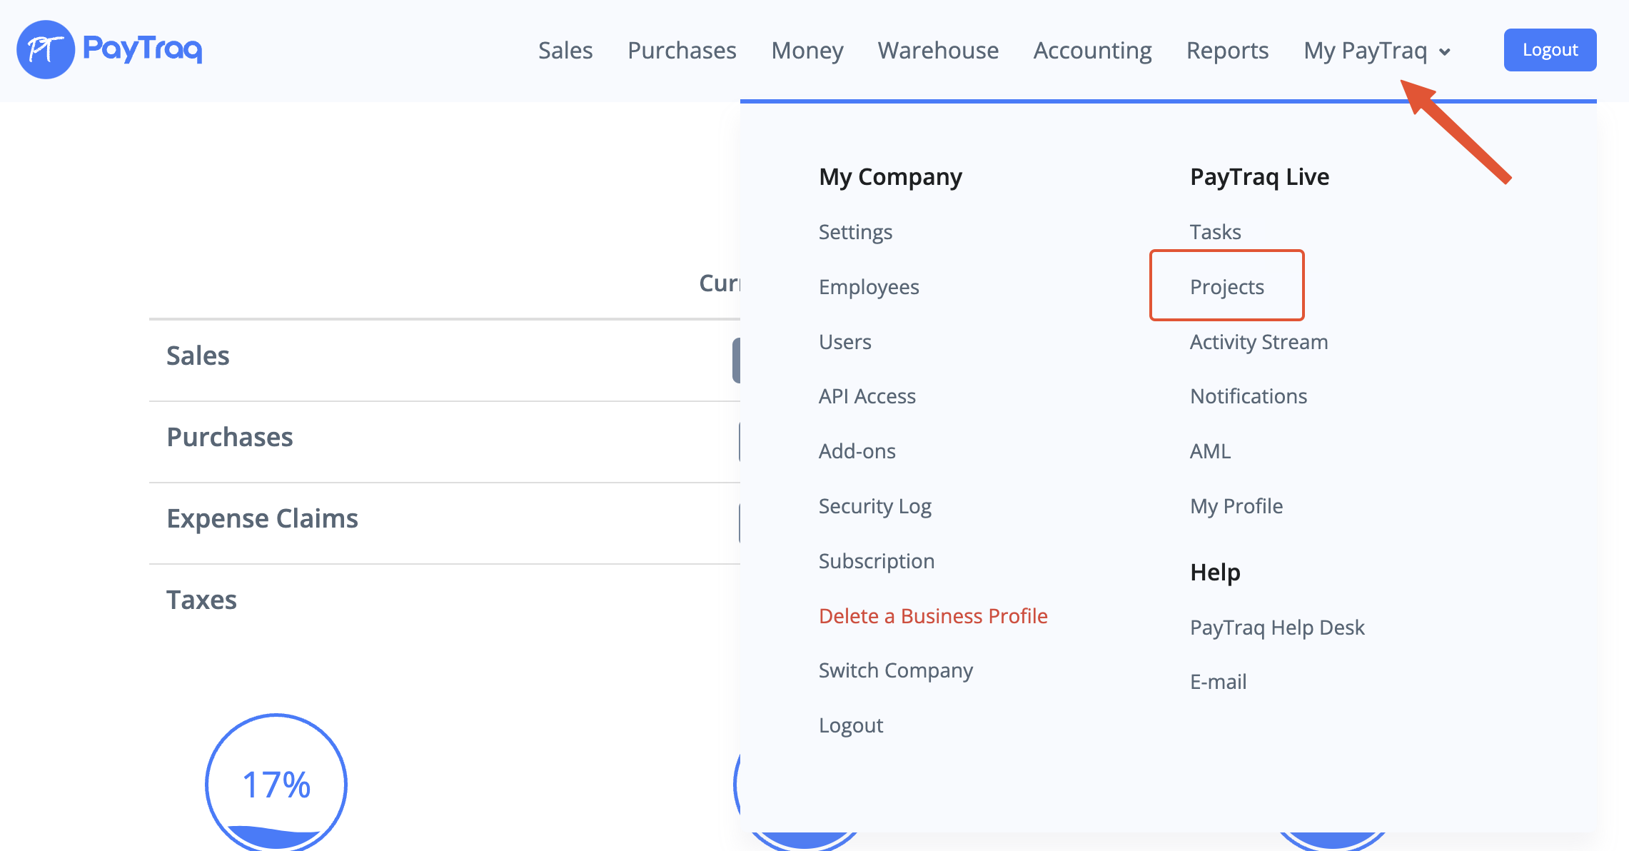This screenshot has width=1629, height=851.
Task: Open the Employees page
Action: pos(868,287)
